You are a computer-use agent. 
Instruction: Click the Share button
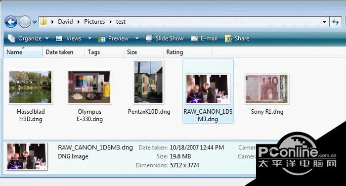point(242,39)
